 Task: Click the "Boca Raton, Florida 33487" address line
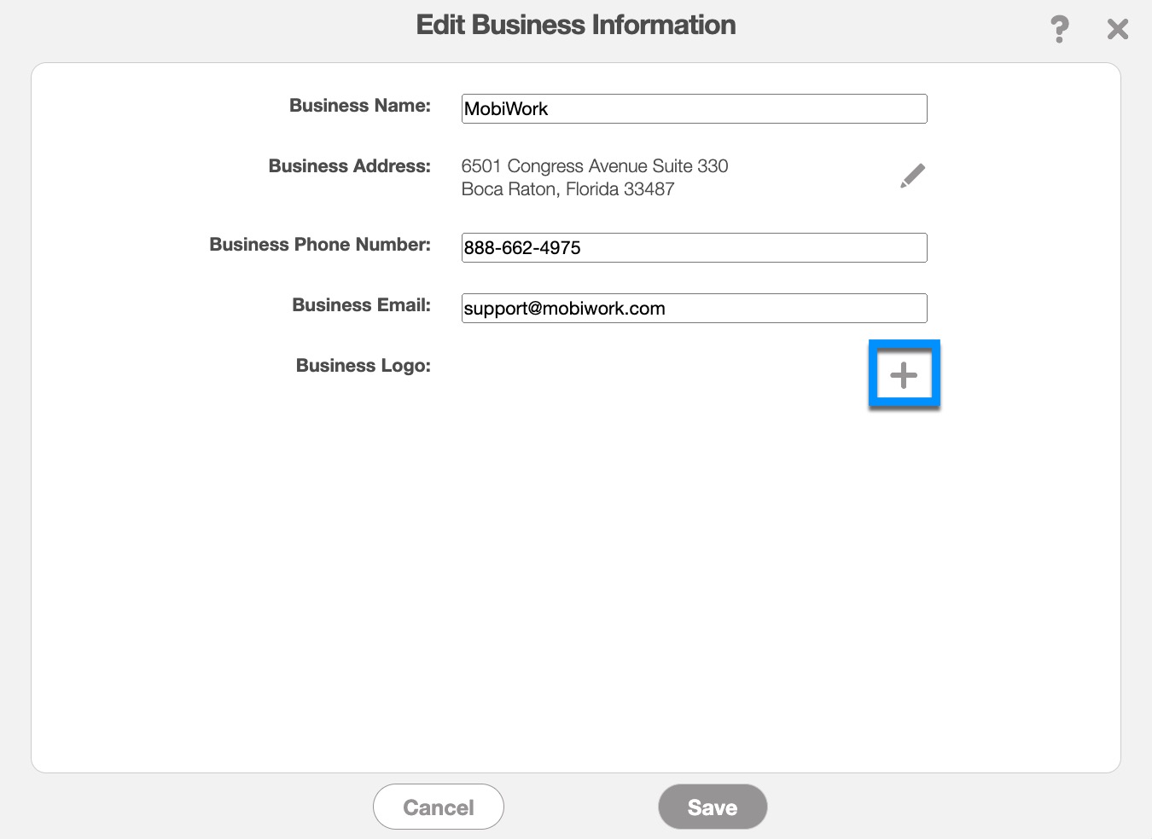pyautogui.click(x=567, y=189)
